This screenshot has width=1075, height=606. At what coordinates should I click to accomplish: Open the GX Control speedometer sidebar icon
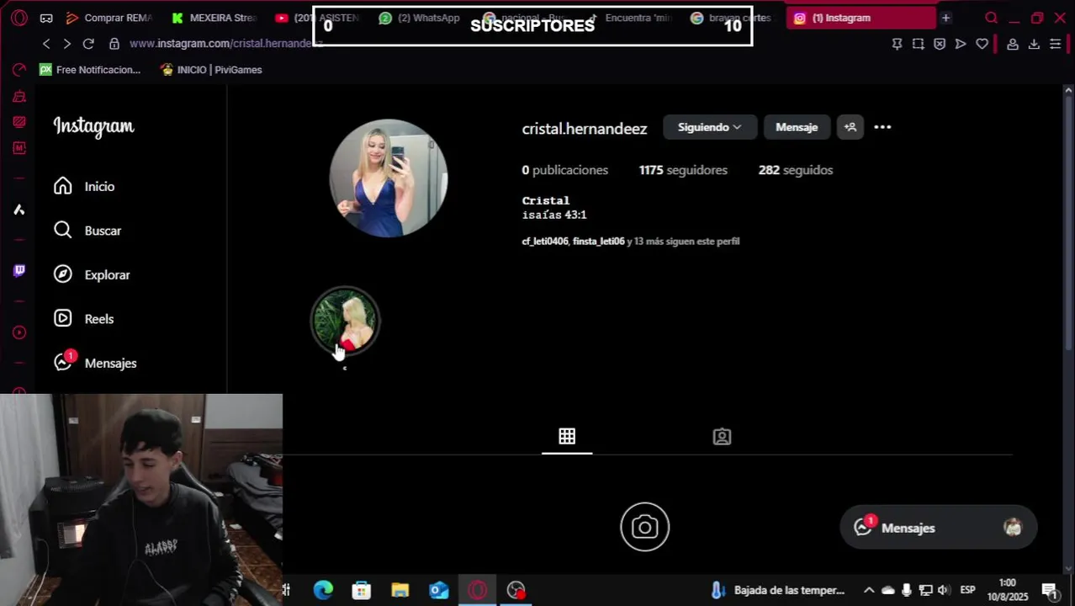click(x=19, y=70)
